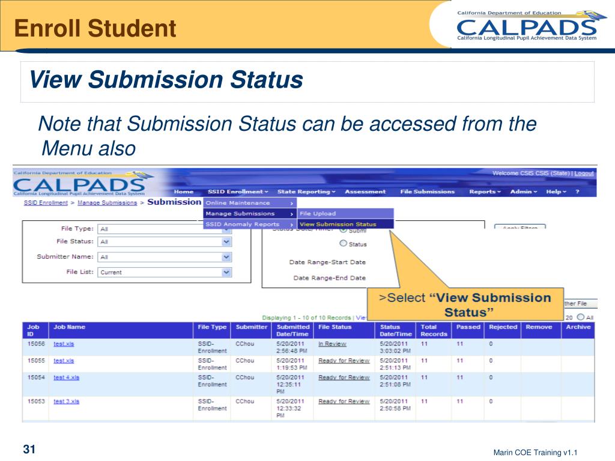Follow the SSID Enrollment breadcrumb link
The image size is (615, 461).
46,203
